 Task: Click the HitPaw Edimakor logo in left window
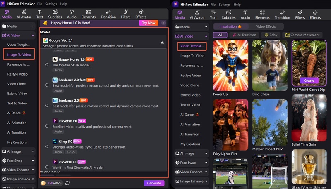3,4
